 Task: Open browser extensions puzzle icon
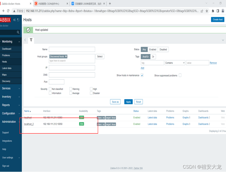[213, 11]
